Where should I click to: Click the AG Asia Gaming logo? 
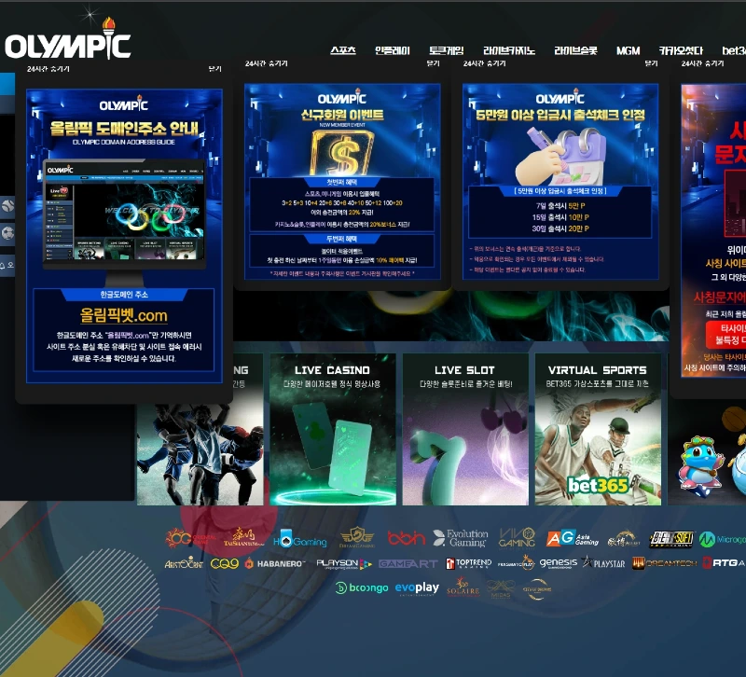[x=573, y=538]
